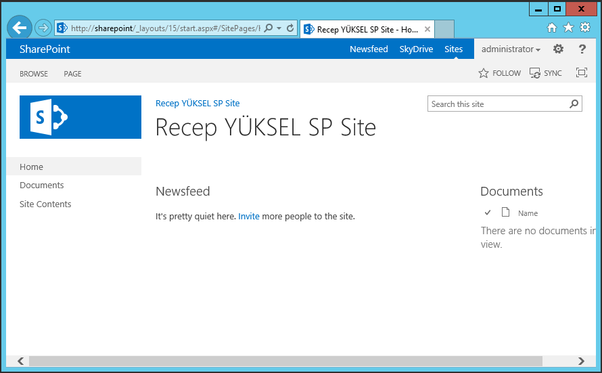Viewport: 602px width, 373px height.
Task: Switch to the BROWSE ribbon tab
Action: click(34, 74)
